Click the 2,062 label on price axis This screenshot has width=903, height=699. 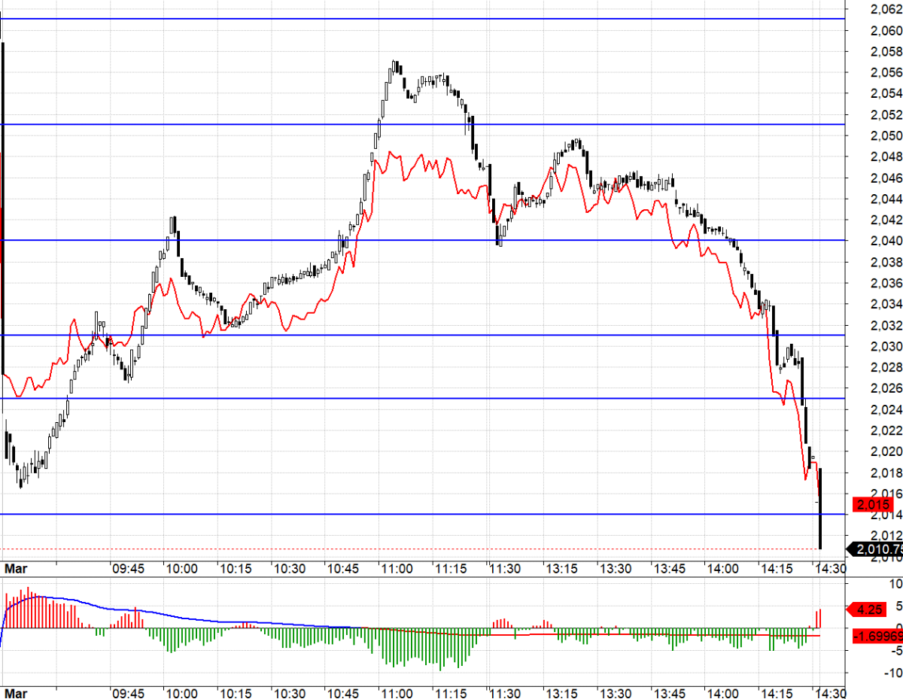(x=886, y=10)
